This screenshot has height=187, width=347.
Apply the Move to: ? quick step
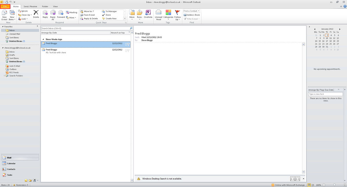pyautogui.click(x=87, y=11)
